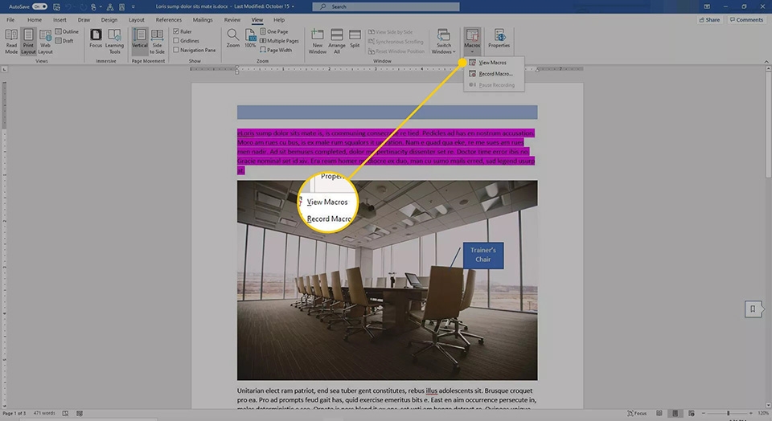Image resolution: width=772 pixels, height=421 pixels.
Task: Open the file name dropdown in title bar
Action: coord(293,7)
